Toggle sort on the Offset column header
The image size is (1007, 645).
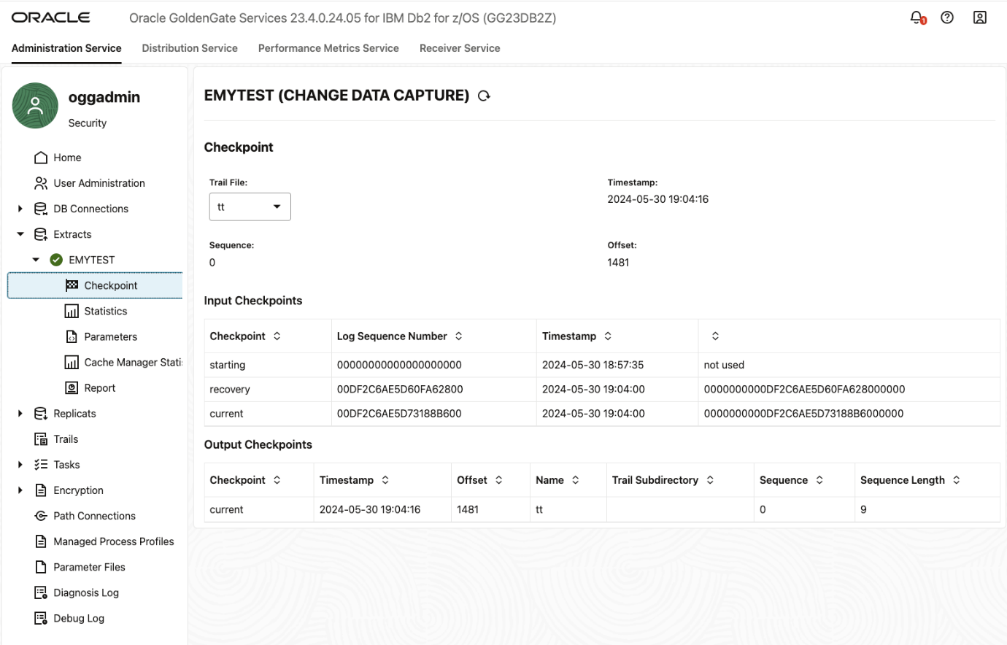[500, 479]
